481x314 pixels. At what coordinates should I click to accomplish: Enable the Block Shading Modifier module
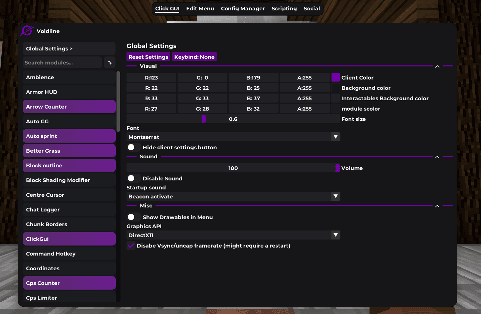(x=69, y=180)
